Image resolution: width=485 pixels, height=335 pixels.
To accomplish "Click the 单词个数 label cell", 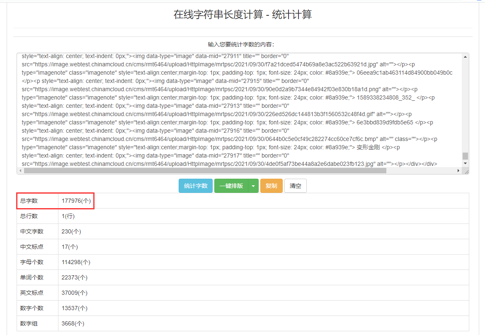I will click(37, 277).
